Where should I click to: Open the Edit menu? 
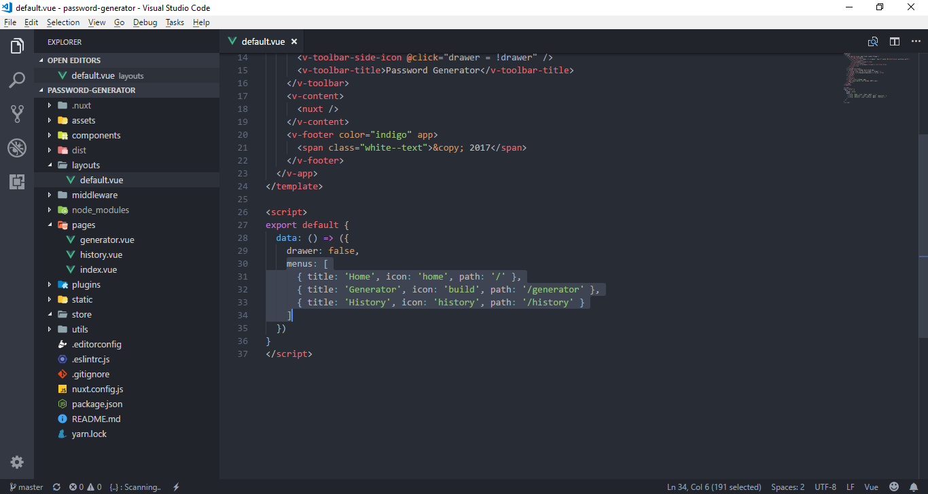pos(31,22)
